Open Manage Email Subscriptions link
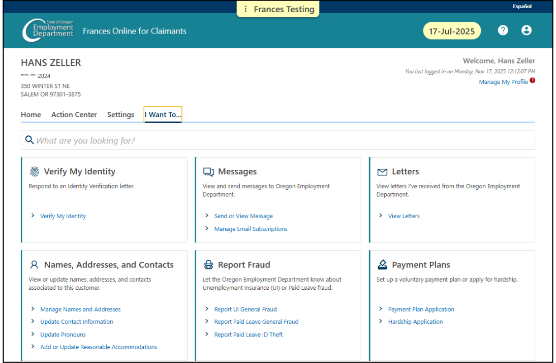The width and height of the screenshot is (556, 363). pos(251,229)
